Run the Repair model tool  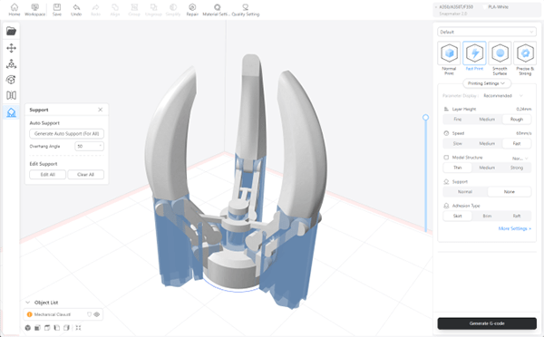(x=192, y=10)
